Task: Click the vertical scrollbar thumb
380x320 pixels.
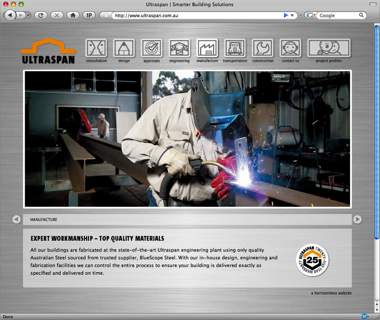Action: (x=377, y=132)
